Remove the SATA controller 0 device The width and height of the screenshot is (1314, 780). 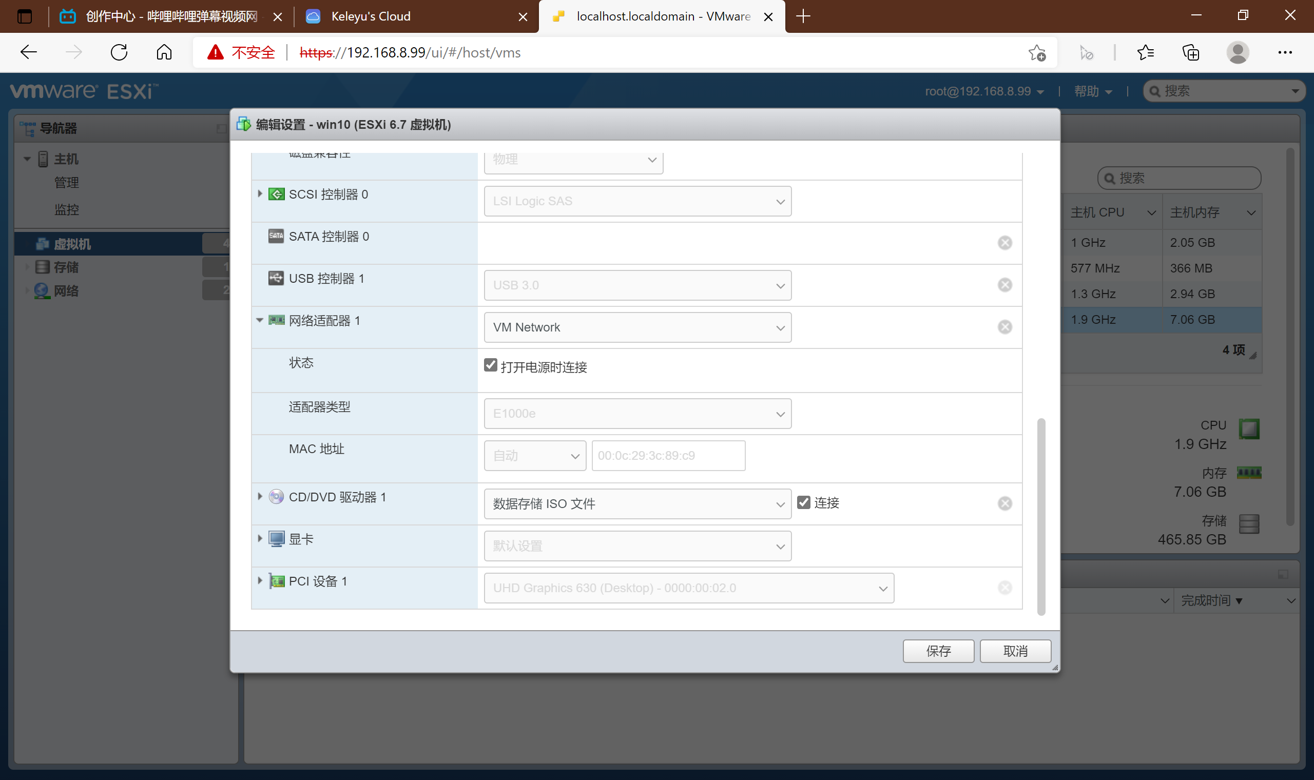pos(1004,243)
